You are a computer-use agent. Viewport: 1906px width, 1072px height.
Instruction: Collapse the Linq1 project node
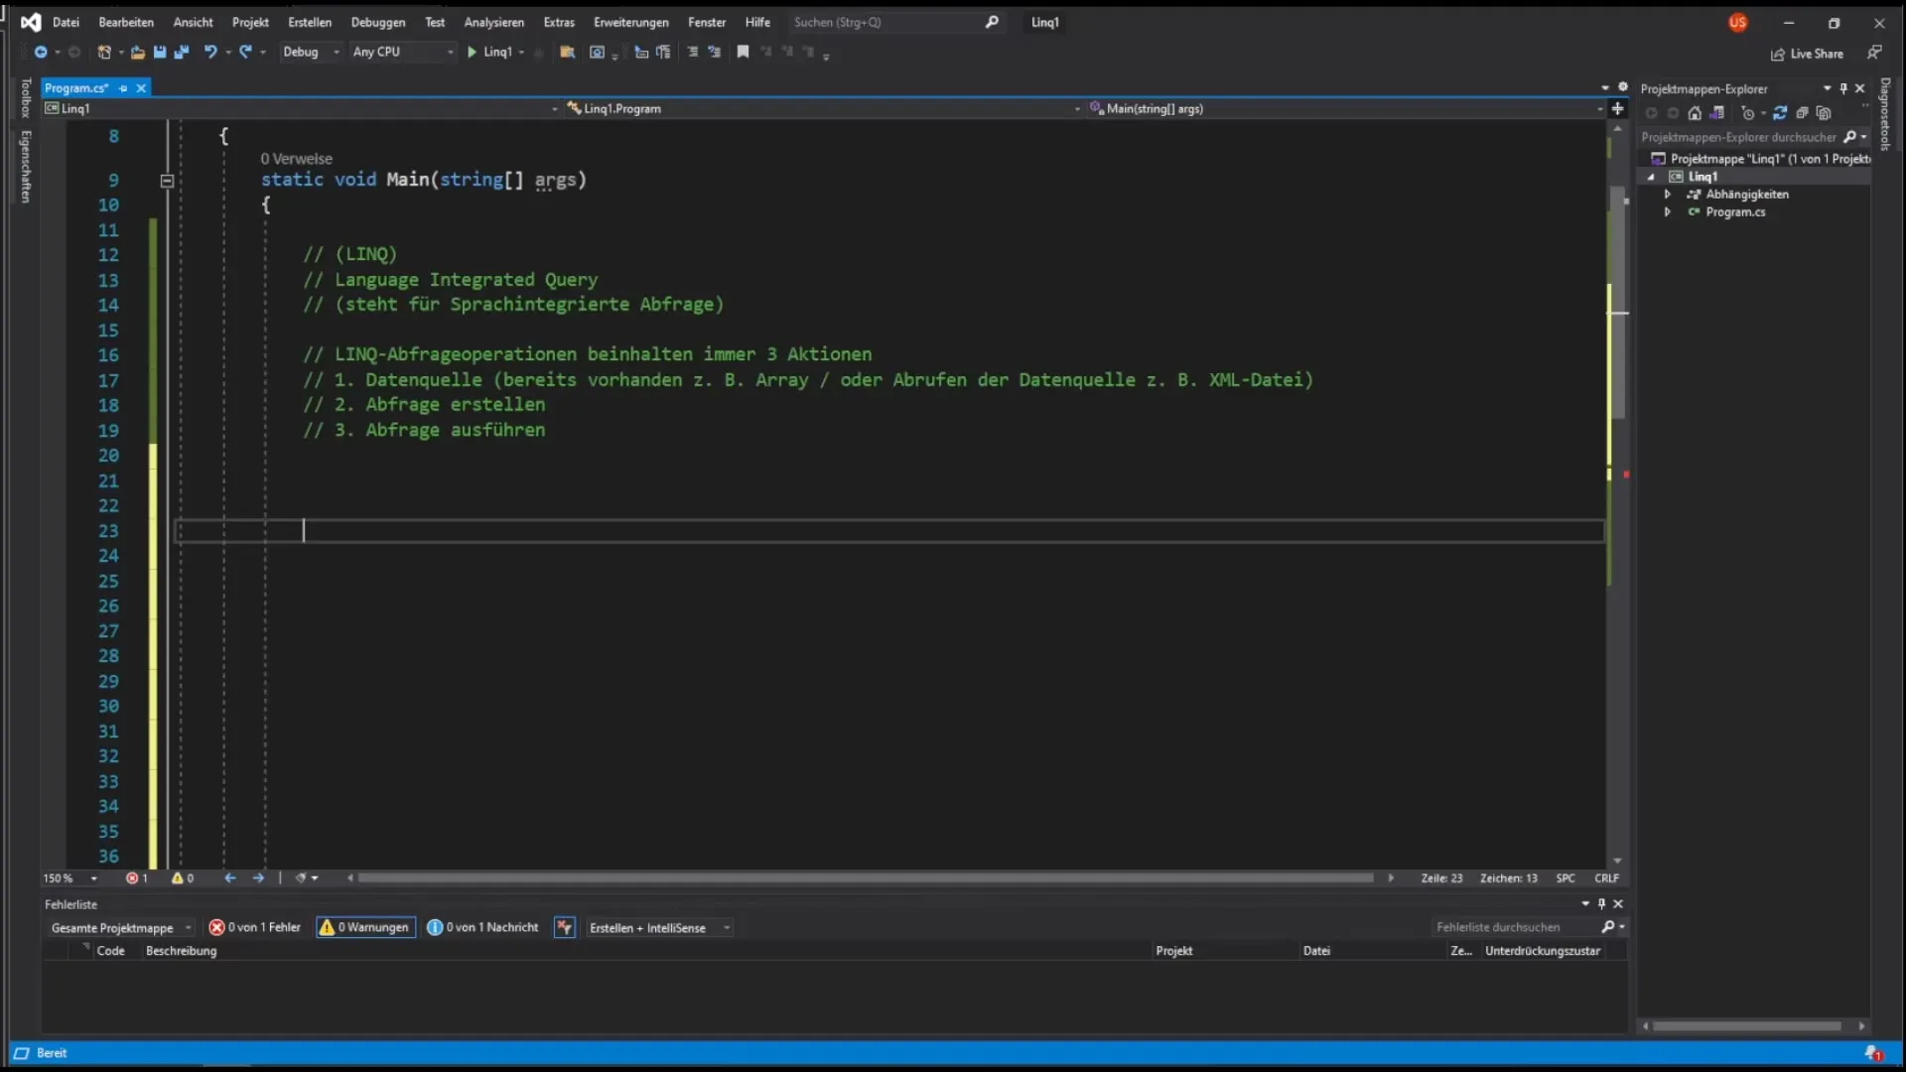(1651, 177)
